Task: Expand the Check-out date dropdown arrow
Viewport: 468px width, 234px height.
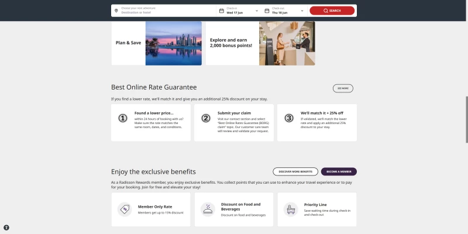Action: (302, 11)
